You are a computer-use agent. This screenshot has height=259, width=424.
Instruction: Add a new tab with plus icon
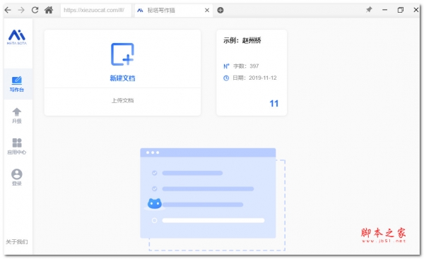pyautogui.click(x=220, y=11)
